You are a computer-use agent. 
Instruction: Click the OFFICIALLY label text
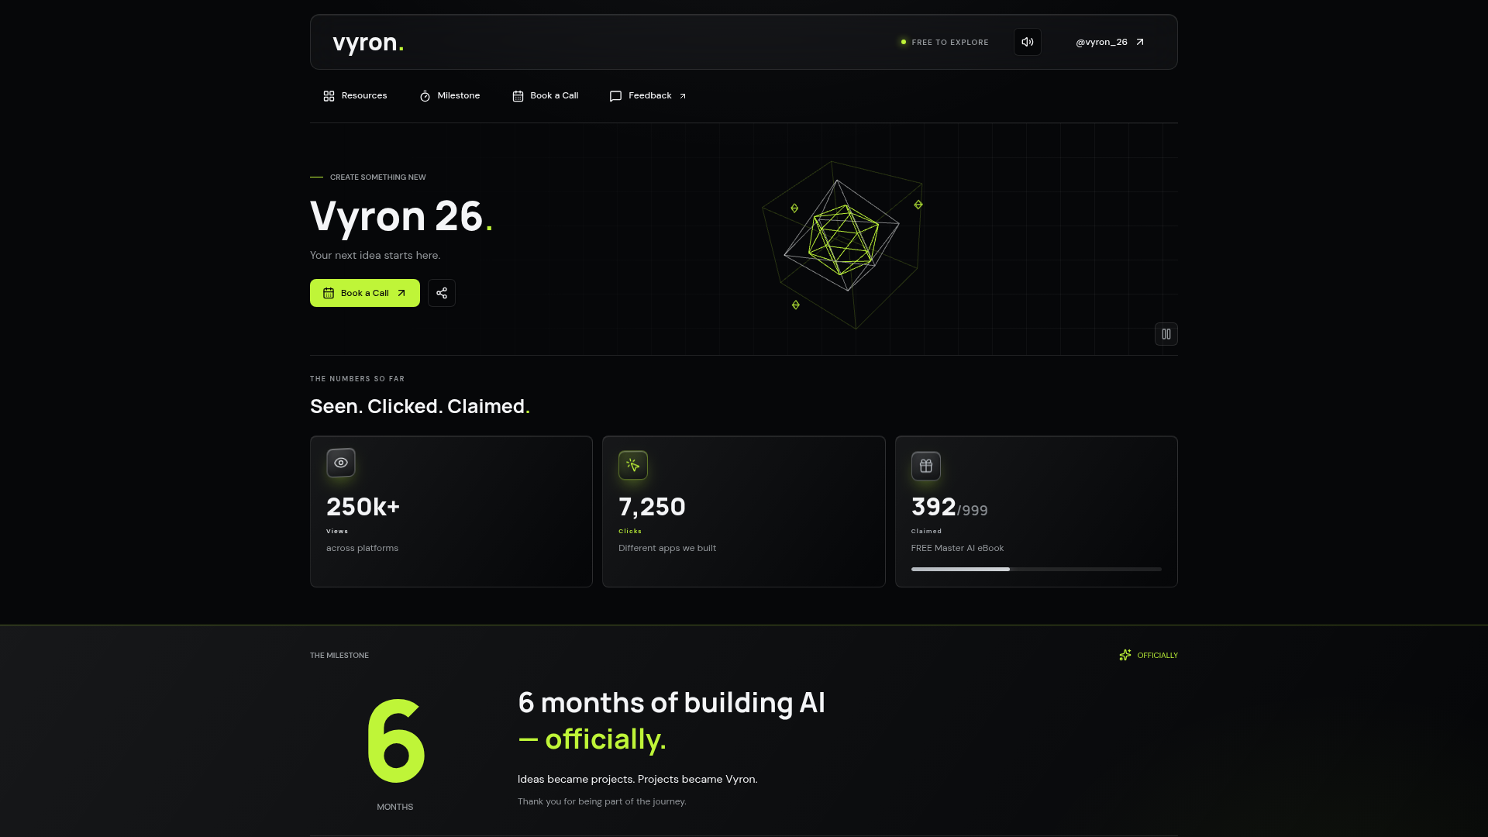(x=1157, y=656)
